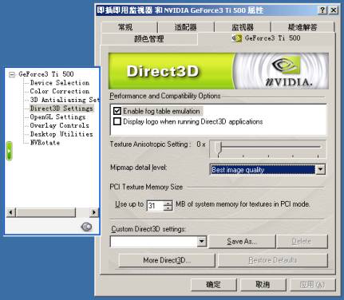
Task: Select Device Selection in the tree
Action: click(x=60, y=83)
